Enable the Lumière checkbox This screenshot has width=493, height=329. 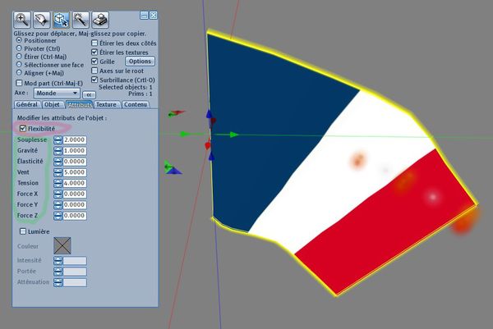click(x=23, y=231)
